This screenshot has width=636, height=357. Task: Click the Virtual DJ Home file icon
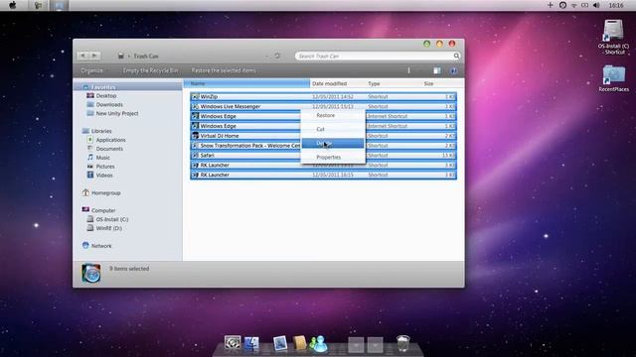195,136
